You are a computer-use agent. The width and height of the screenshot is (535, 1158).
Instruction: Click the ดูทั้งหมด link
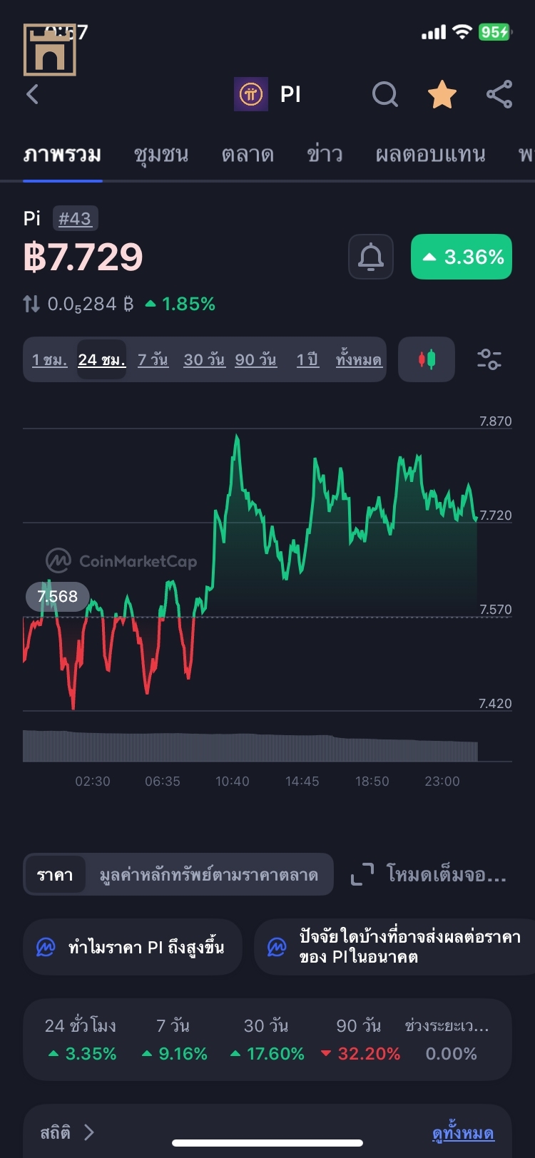coord(463,1132)
